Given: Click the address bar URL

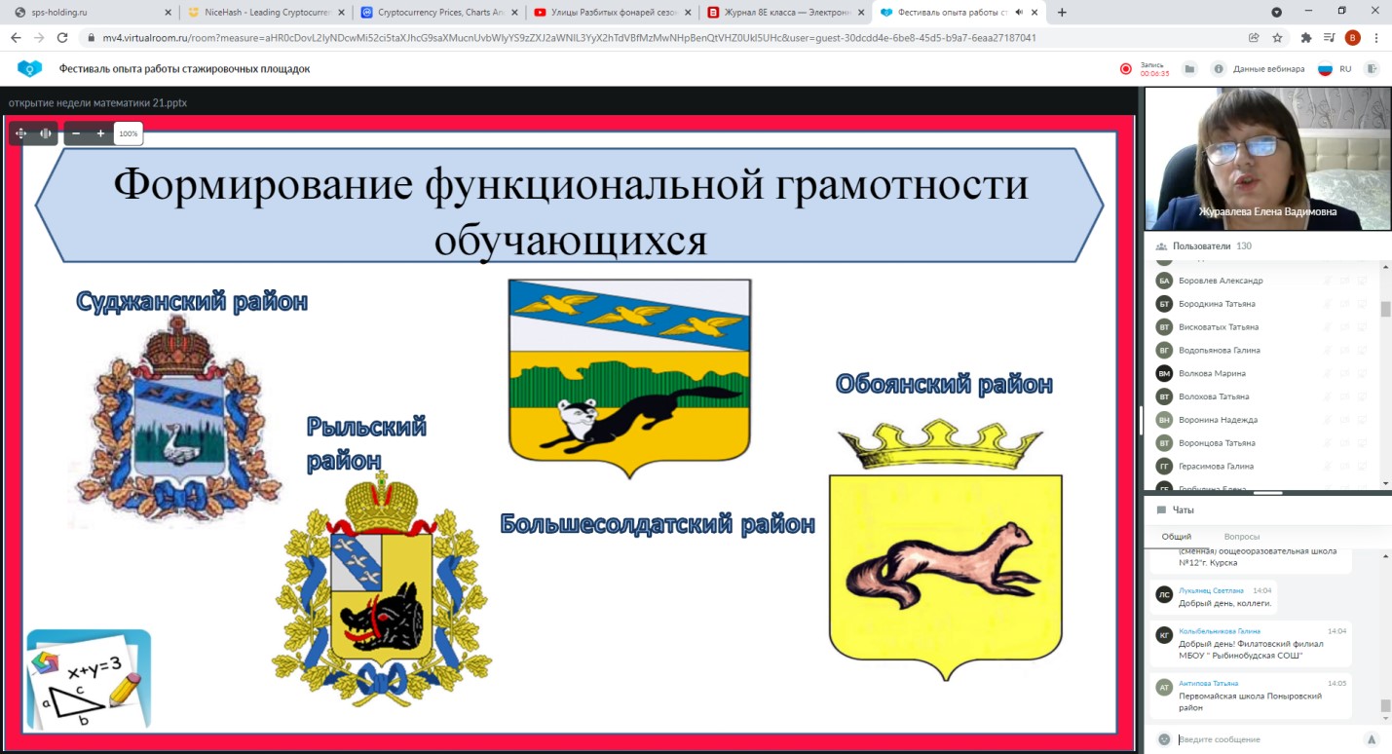Looking at the screenshot, I should 568,38.
